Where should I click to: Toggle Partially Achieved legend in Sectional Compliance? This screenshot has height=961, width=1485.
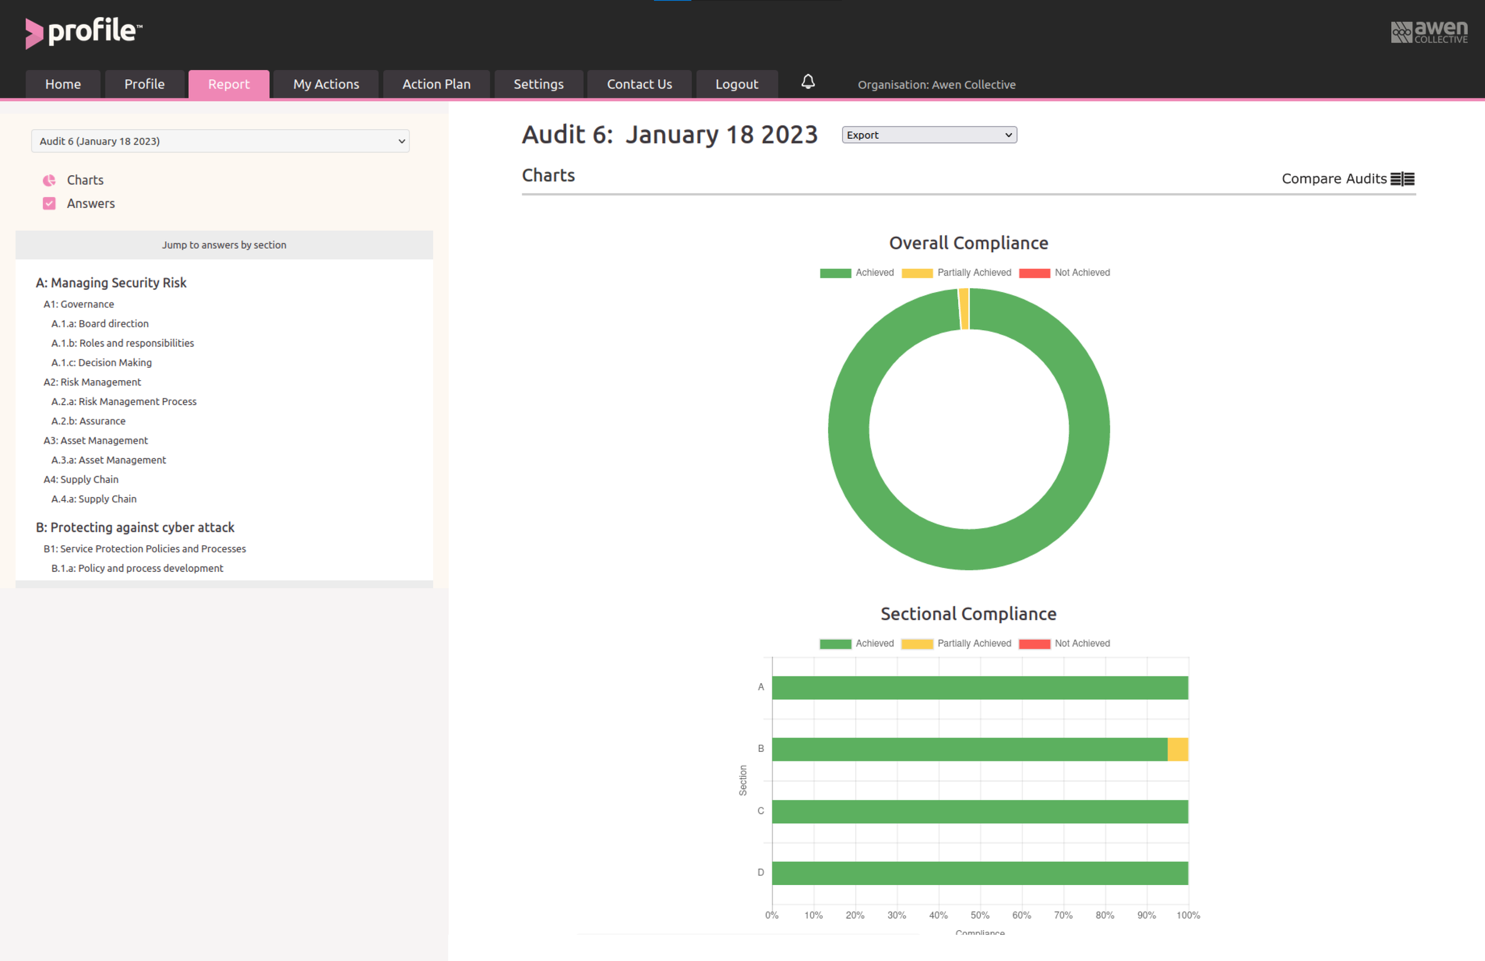pyautogui.click(x=956, y=644)
